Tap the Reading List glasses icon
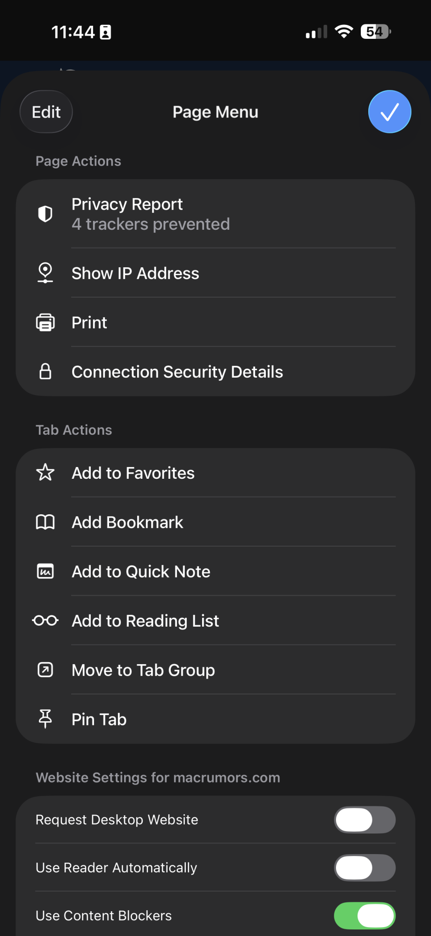Viewport: 431px width, 936px height. click(x=45, y=621)
